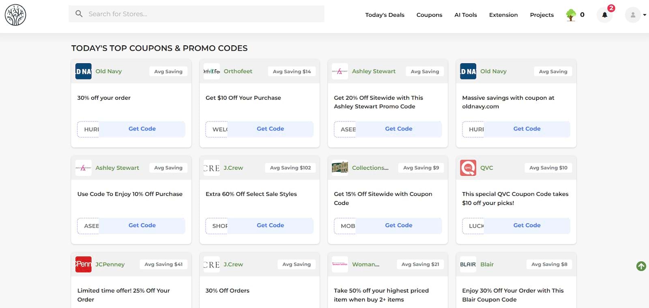Get Code for Orthofeet $10 Off
The width and height of the screenshot is (649, 308).
click(270, 129)
